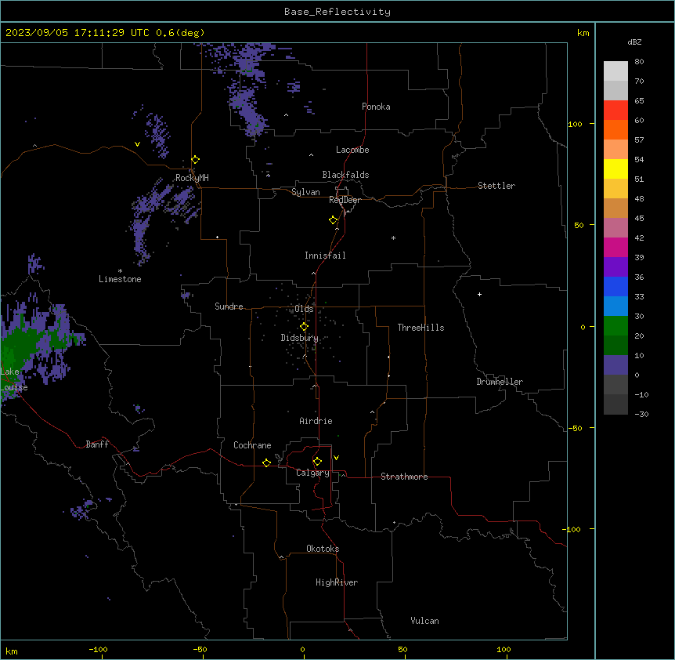Click the Strathmore town label

[404, 477]
